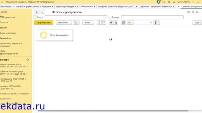Open favorite dated 14.10.2020 18:04:47
The width and height of the screenshot is (202, 113).
coord(14,73)
